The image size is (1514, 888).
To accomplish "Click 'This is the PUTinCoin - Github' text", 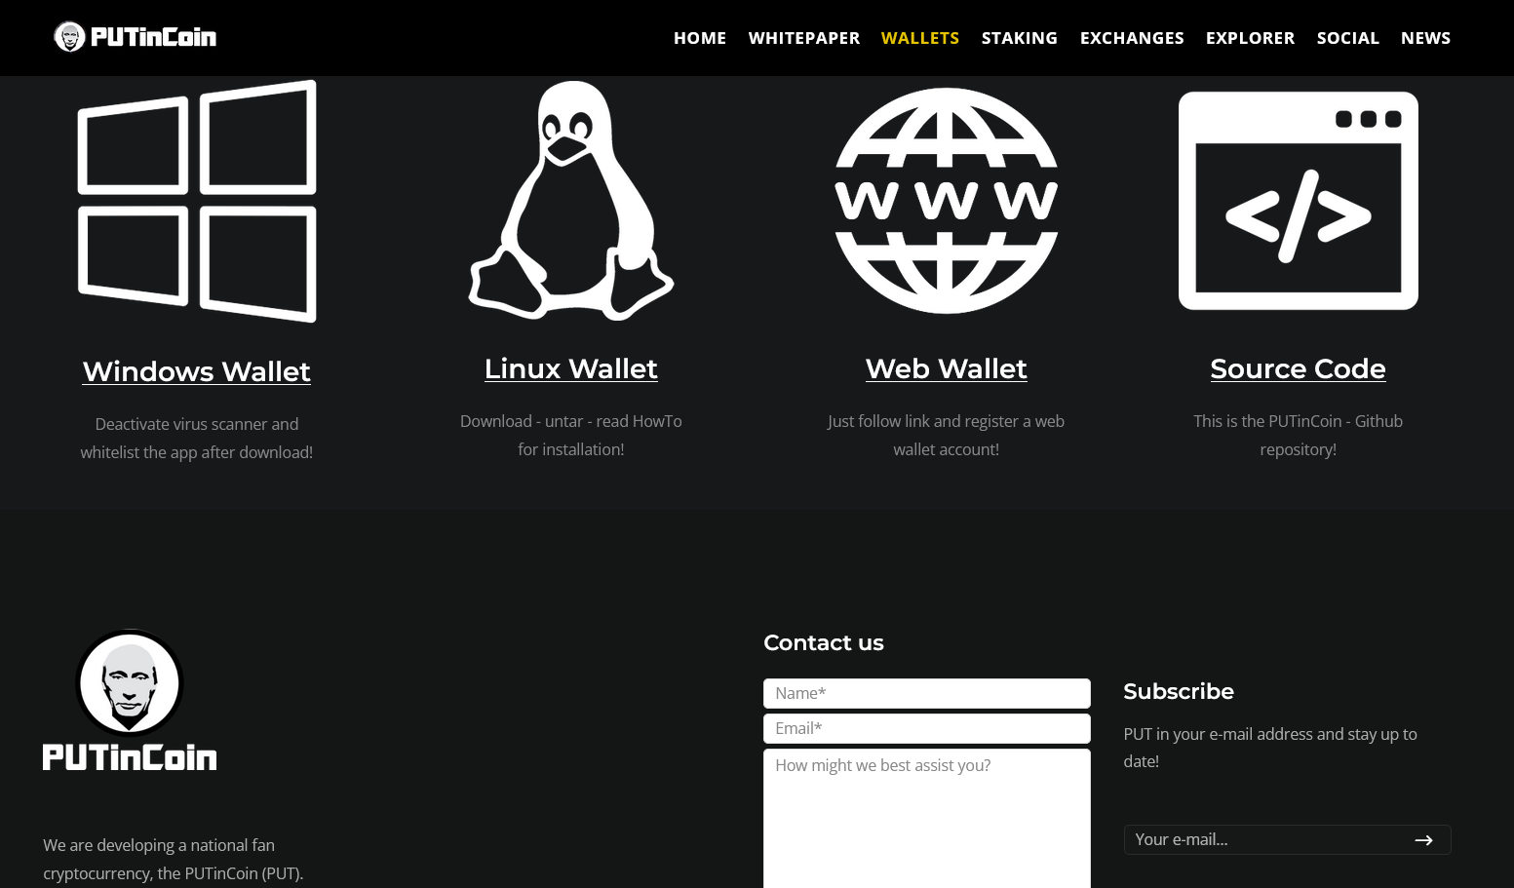I will [x=1299, y=421].
